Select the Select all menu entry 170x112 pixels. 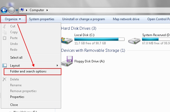[16, 57]
